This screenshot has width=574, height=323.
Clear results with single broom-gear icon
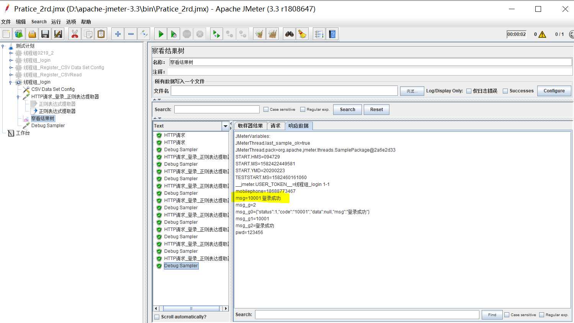[x=259, y=34]
